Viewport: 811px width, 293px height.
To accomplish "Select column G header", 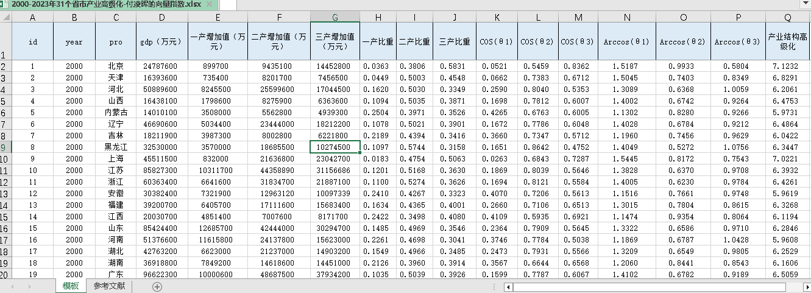I will pos(335,18).
